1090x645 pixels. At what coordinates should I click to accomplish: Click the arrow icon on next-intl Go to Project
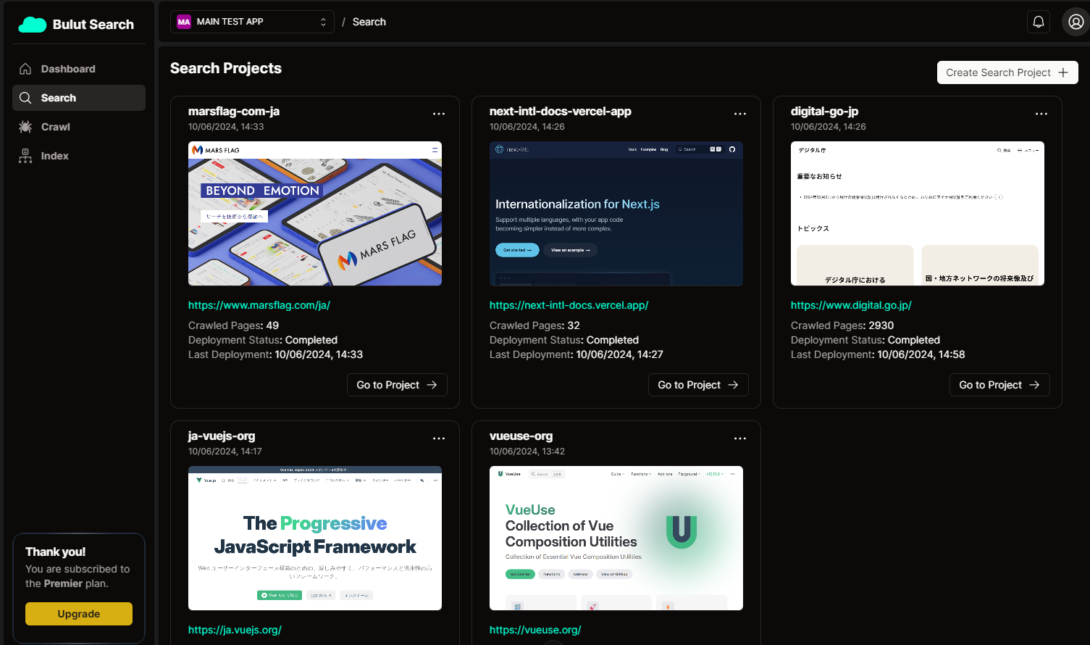pos(733,385)
